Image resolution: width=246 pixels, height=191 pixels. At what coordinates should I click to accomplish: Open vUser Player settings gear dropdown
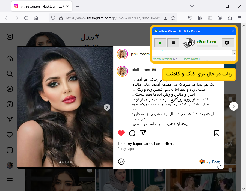(228, 43)
